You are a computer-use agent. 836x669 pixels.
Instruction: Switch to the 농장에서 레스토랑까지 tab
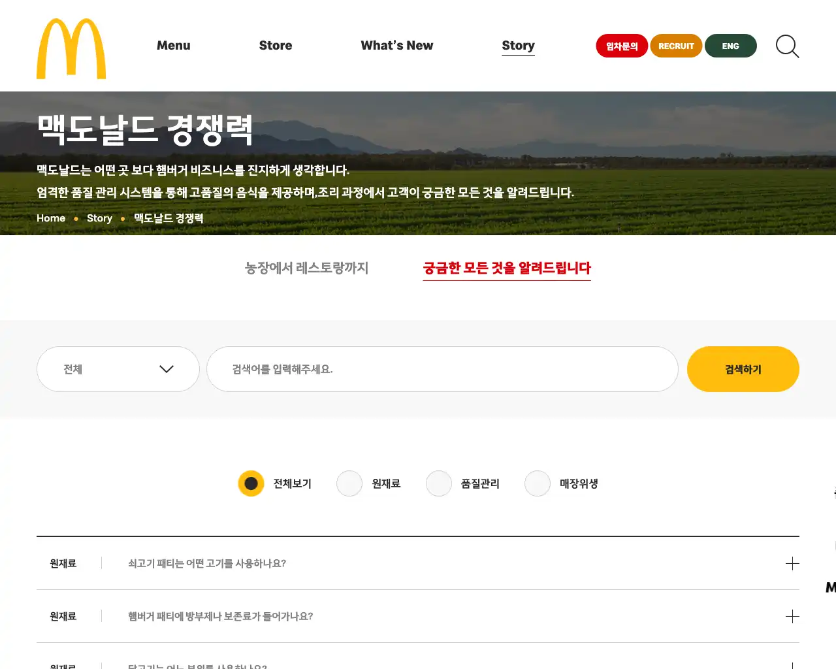pos(306,268)
